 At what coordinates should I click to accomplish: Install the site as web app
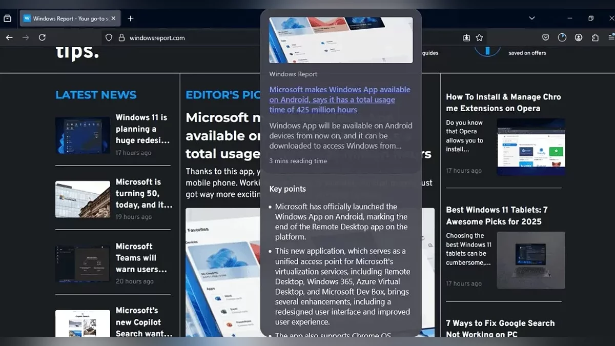(x=466, y=37)
